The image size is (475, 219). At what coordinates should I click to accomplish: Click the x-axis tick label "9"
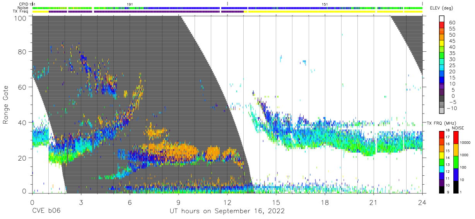(x=178, y=202)
